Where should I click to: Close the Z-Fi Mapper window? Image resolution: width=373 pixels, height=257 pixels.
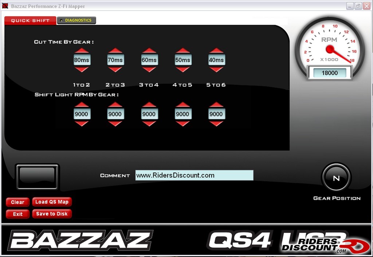tap(367, 6)
